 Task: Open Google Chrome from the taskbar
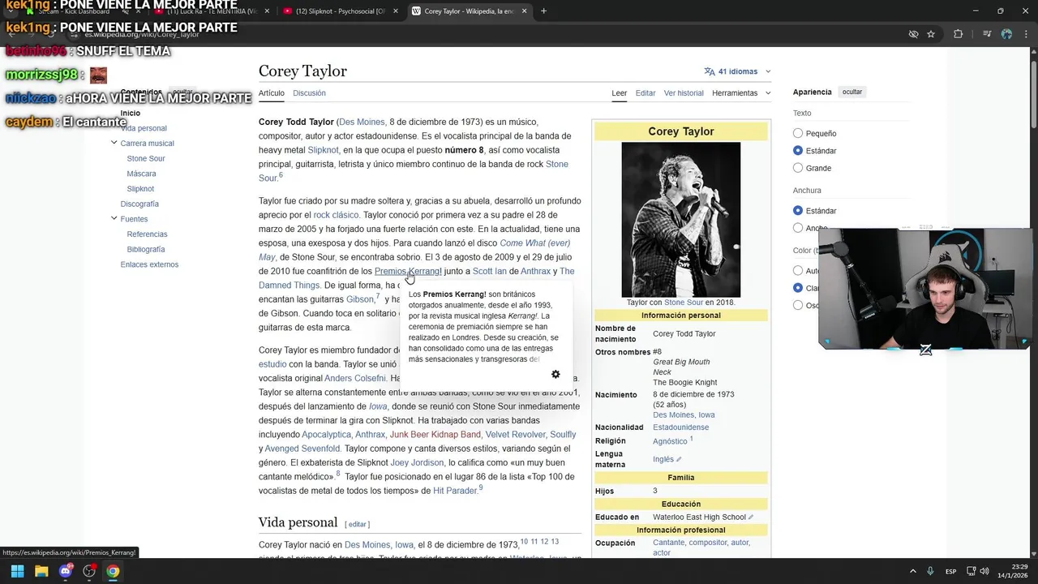coord(113,571)
